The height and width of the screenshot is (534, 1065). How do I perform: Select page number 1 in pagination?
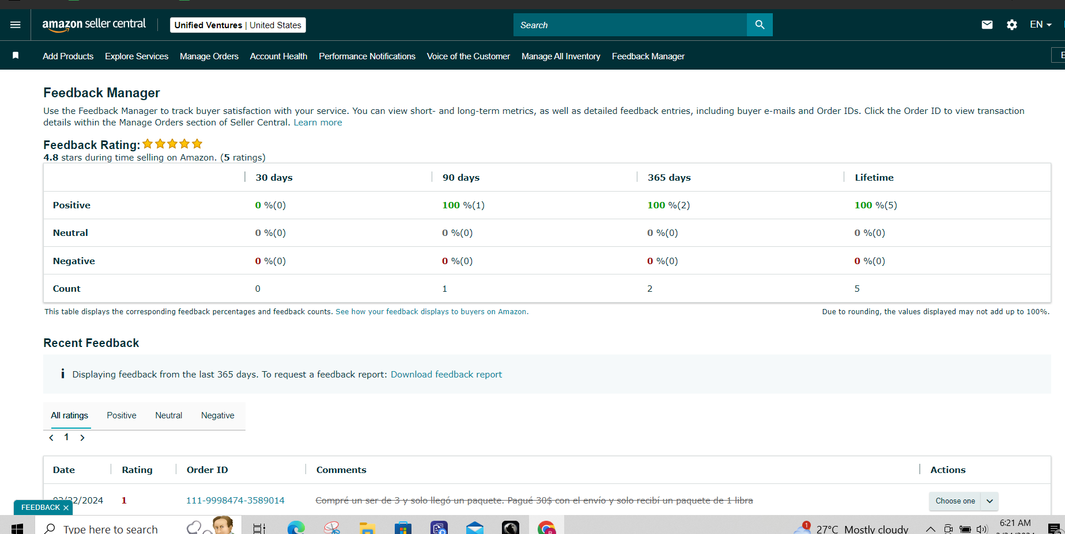tap(66, 437)
